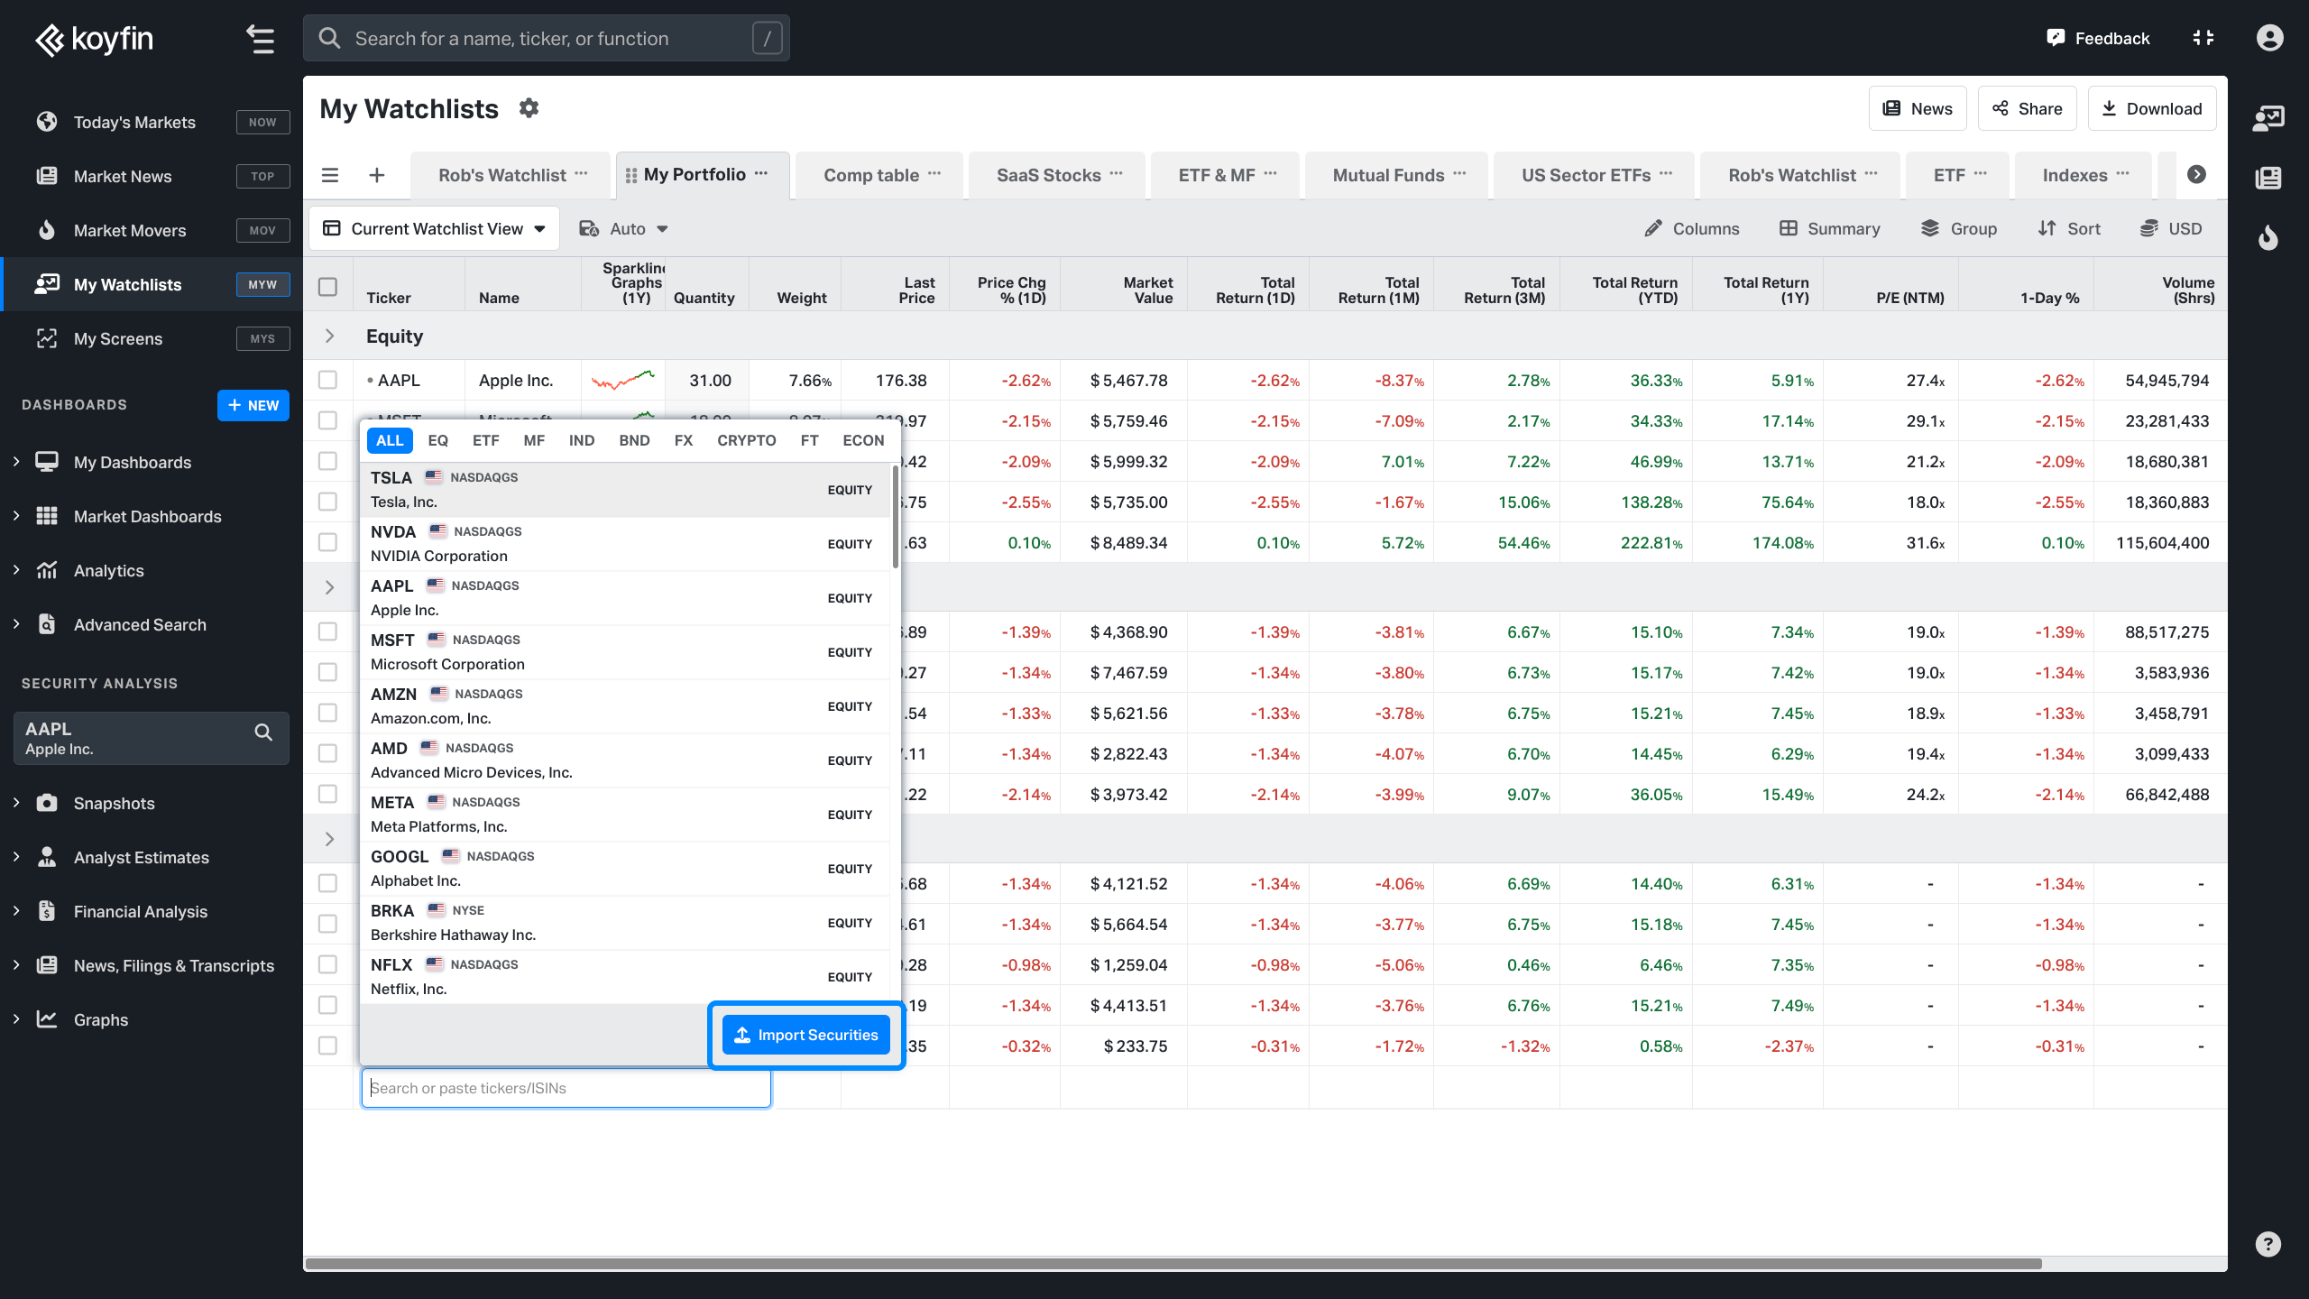
Task: Expand My Dashboards in the sidebar
Action: 16,462
